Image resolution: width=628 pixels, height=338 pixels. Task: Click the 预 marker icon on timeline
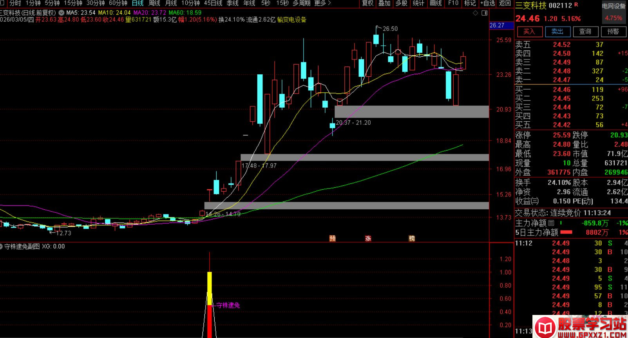[x=333, y=238]
